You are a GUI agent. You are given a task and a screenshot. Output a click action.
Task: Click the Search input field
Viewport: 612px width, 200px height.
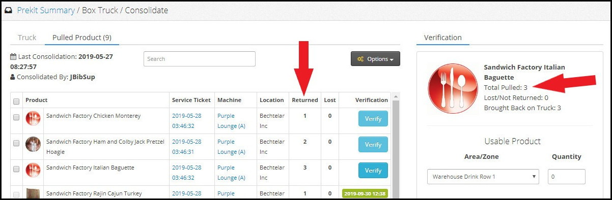pyautogui.click(x=200, y=59)
